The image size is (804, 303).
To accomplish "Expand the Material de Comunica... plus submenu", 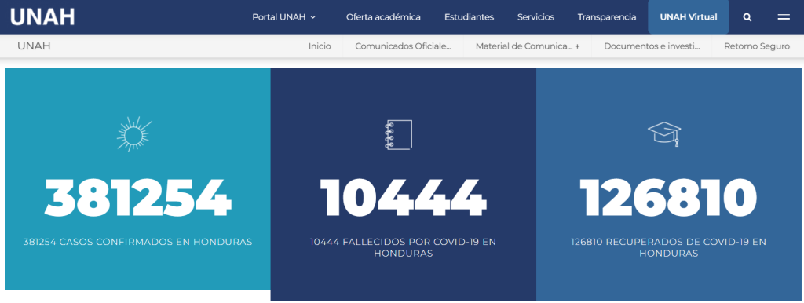I will click(x=528, y=46).
